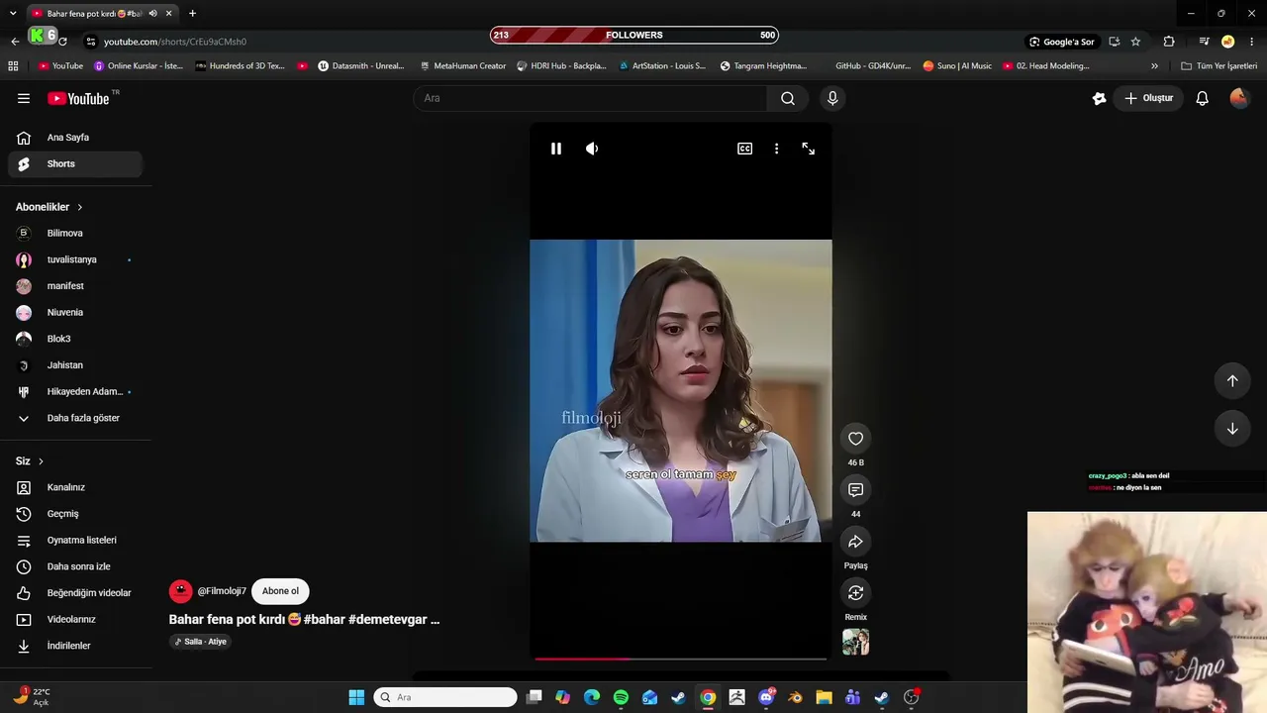
Task: Open İndirilenler
Action: pos(75,646)
